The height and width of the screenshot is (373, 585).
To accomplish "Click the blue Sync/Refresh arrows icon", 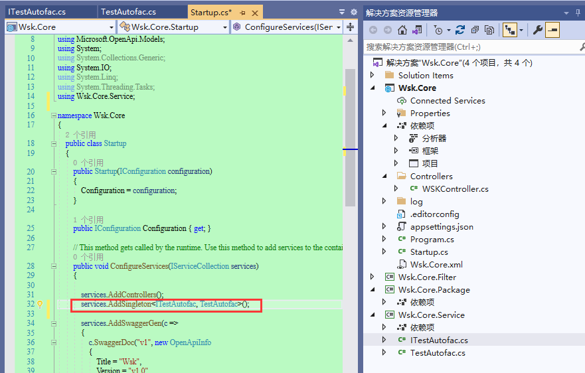I will tap(460, 30).
